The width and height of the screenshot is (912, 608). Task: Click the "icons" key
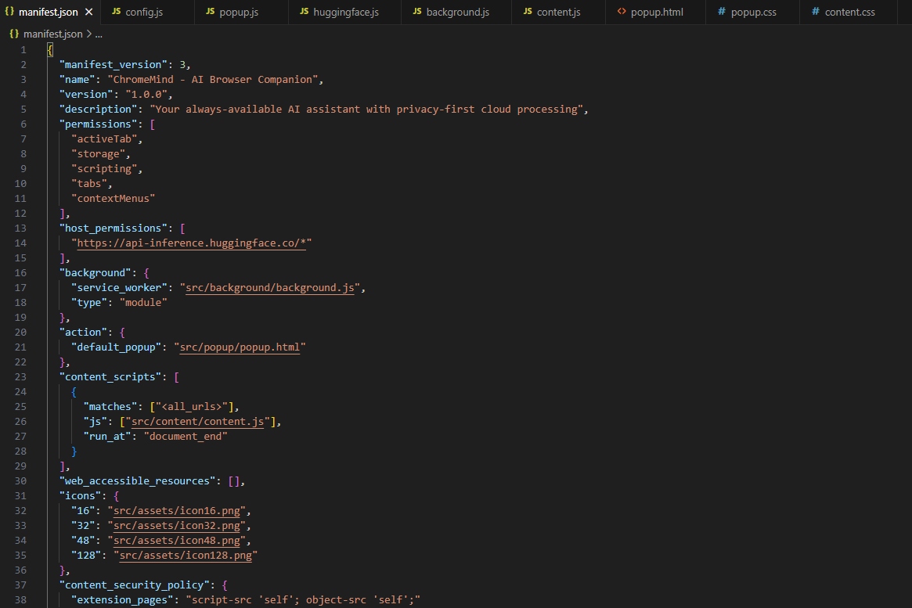click(x=80, y=496)
